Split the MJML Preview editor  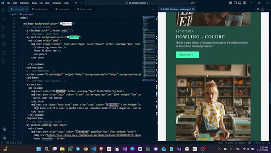click(x=263, y=9)
